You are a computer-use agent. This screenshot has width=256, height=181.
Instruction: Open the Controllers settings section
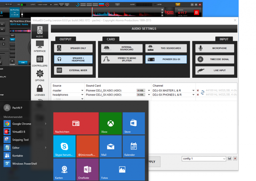coord(40,61)
